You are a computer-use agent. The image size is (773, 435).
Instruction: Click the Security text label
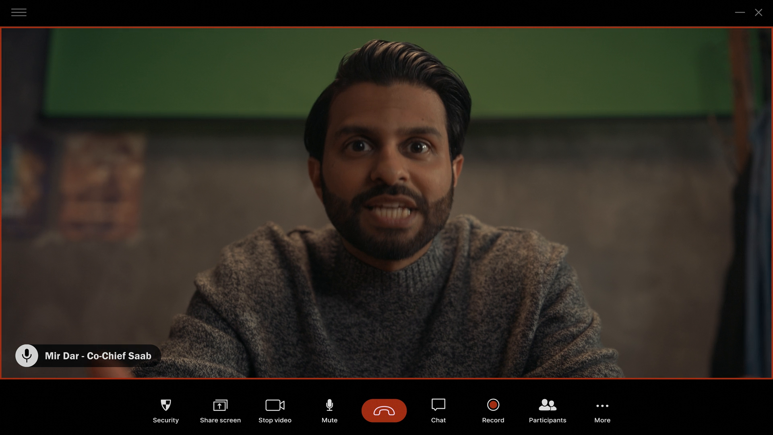(165, 420)
